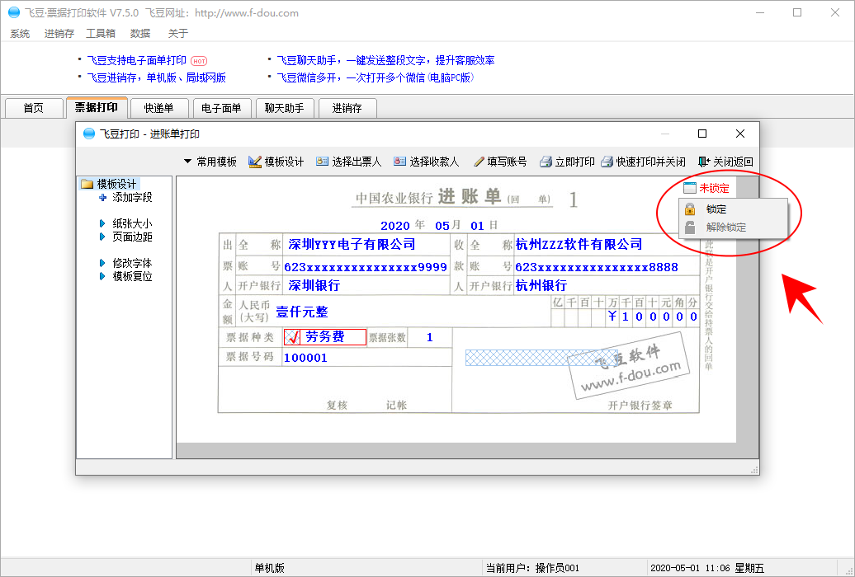Click the payee name 杭州ZZZ软件有限公司
This screenshot has width=855, height=577.
click(579, 244)
